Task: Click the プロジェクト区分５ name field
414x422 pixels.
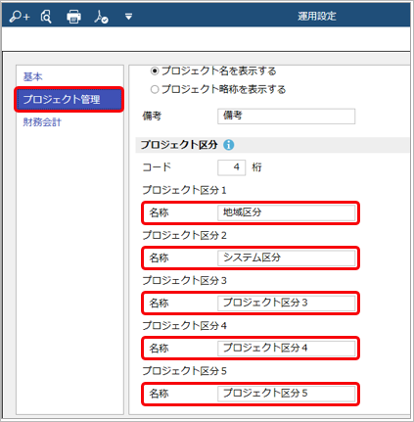Action: pos(286,394)
